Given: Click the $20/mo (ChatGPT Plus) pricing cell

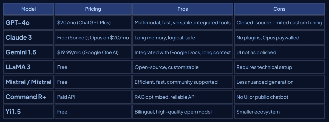Looking at the screenshot, I should coord(84,23).
